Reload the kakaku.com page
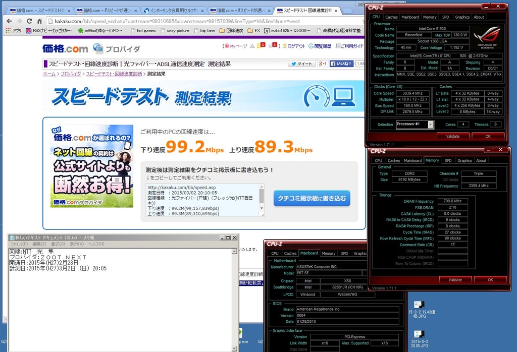The width and height of the screenshot is (517, 352). pos(29,21)
